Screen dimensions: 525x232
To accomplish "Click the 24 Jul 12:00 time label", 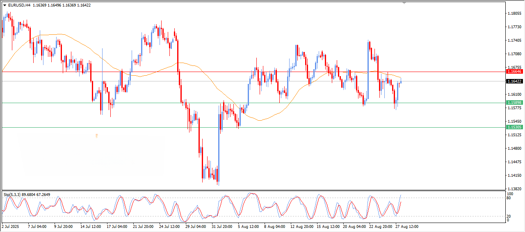I will pyautogui.click(x=169, y=226).
